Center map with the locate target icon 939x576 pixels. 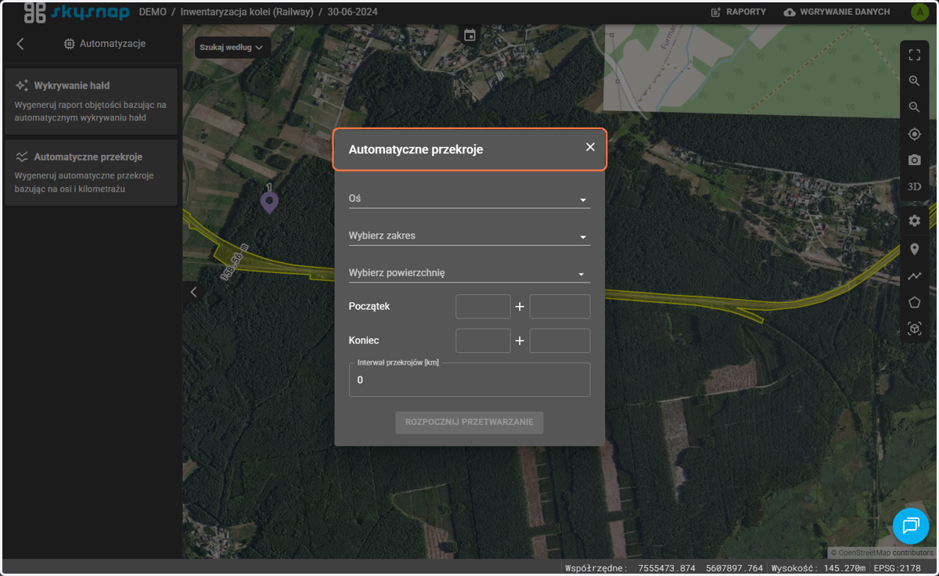click(914, 134)
